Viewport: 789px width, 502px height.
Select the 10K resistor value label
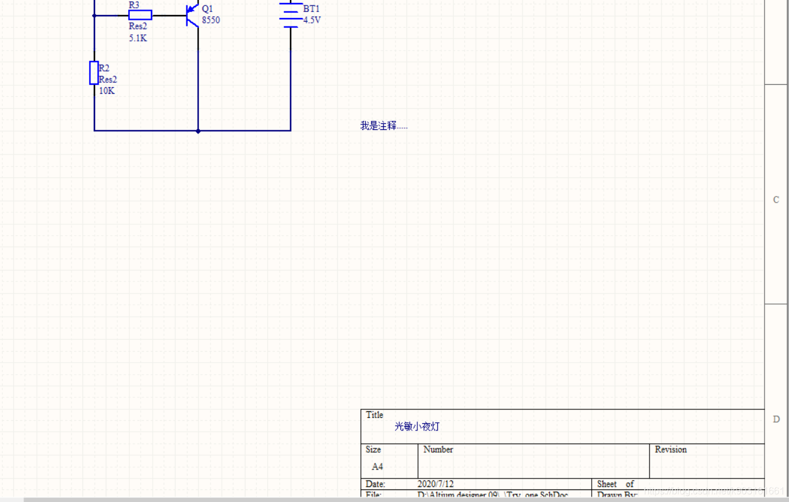pos(106,91)
